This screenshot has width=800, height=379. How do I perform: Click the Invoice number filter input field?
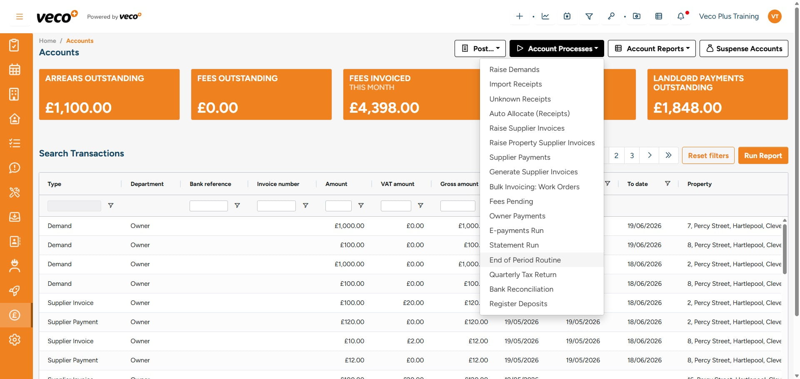click(x=276, y=206)
